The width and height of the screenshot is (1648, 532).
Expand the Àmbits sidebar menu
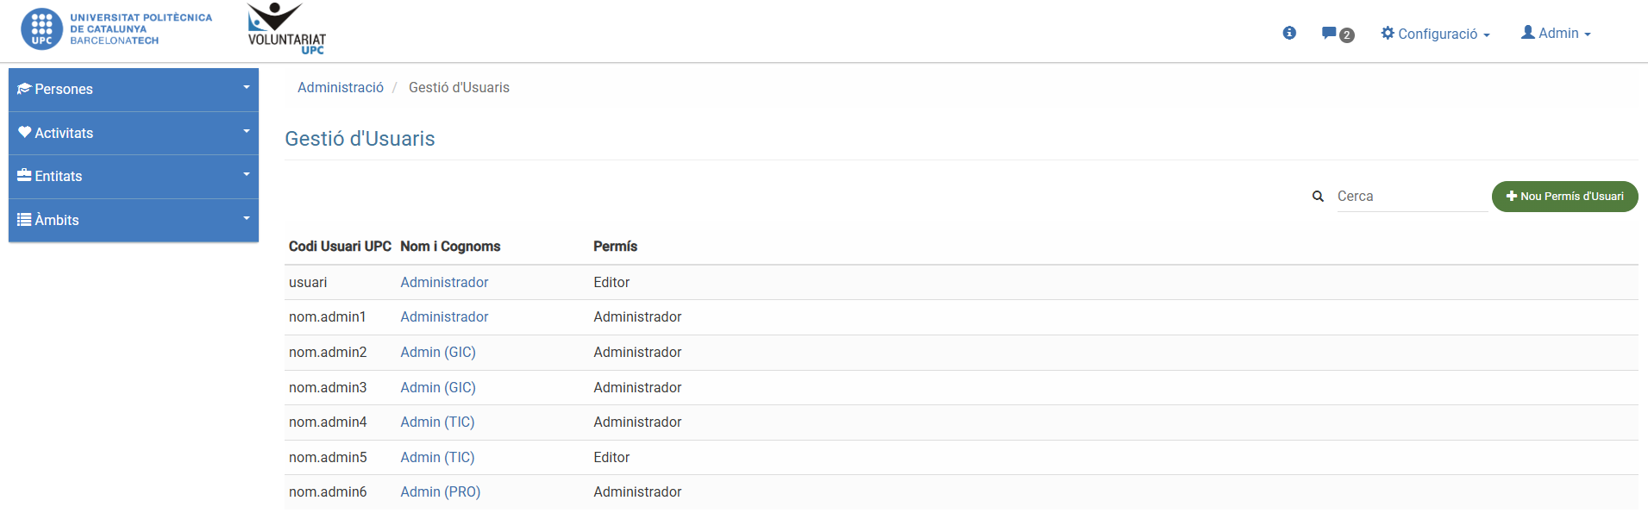click(x=246, y=218)
